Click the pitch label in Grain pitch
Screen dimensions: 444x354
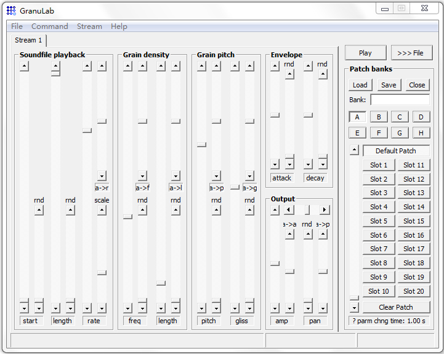click(x=209, y=321)
